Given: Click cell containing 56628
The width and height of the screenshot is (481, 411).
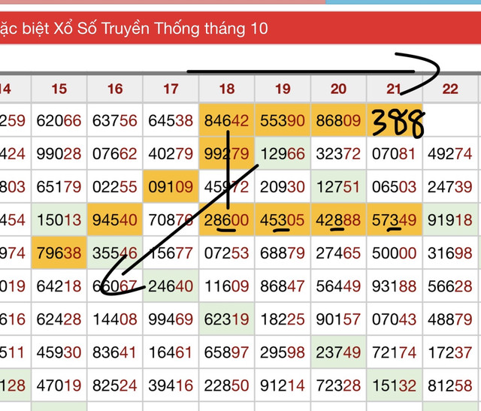Looking at the screenshot, I should point(450,286).
